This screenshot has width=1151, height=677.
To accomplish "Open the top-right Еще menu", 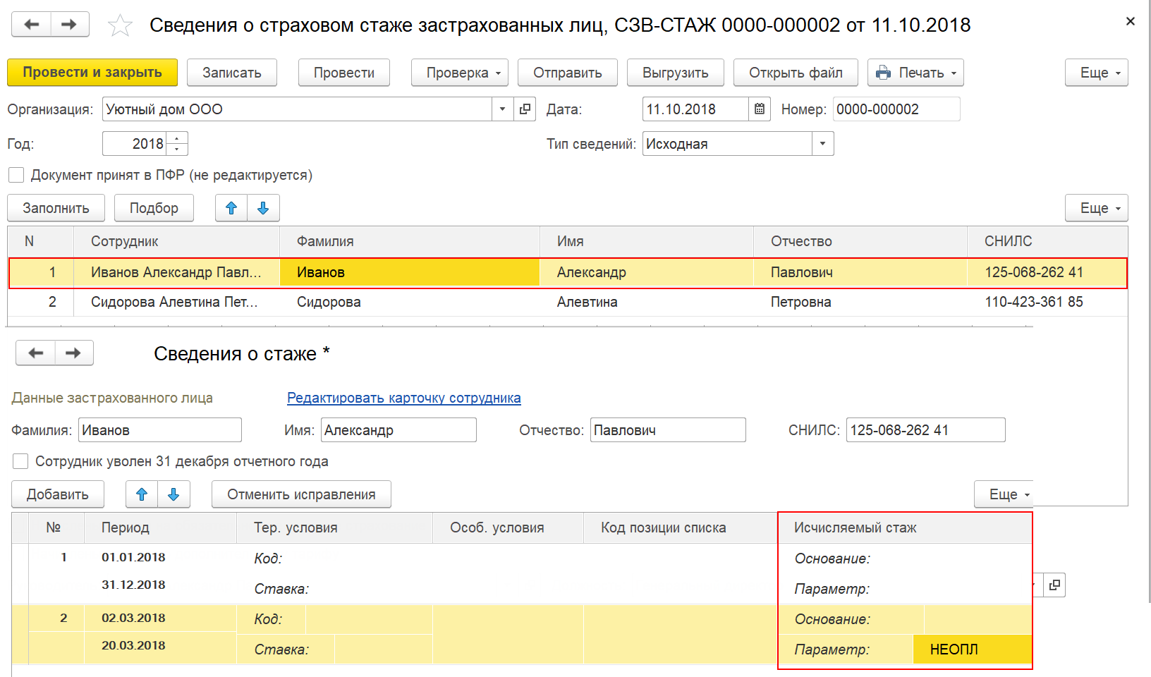I will click(1096, 73).
